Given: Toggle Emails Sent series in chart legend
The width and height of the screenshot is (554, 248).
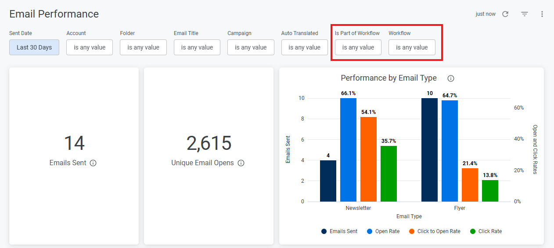Looking at the screenshot, I should 339,231.
